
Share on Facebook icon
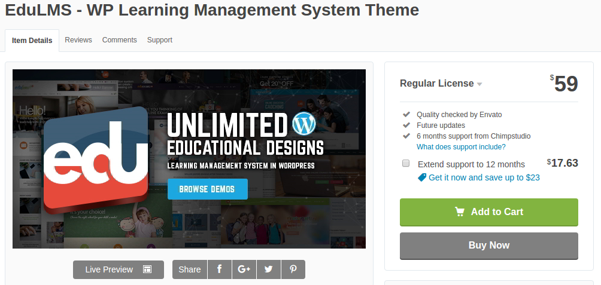pos(220,269)
